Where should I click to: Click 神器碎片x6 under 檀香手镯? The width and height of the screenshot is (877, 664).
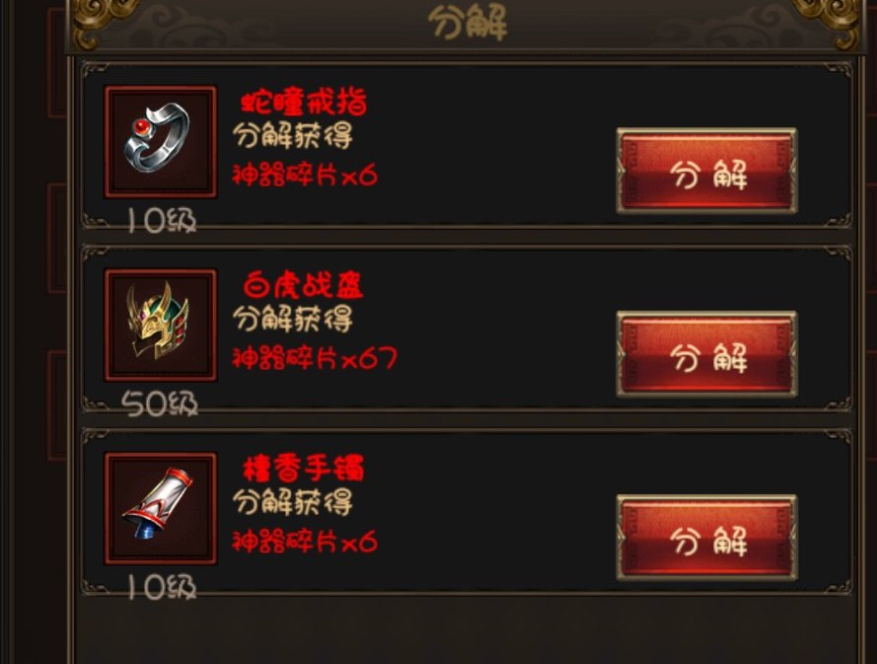(x=305, y=542)
